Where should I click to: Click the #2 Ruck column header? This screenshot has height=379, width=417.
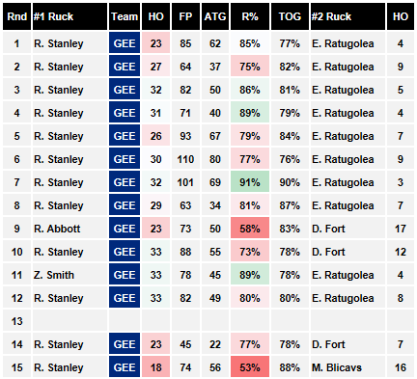coord(347,16)
